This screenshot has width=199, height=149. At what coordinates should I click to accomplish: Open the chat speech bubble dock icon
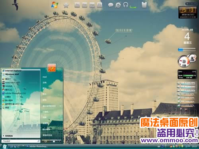click(x=111, y=5)
